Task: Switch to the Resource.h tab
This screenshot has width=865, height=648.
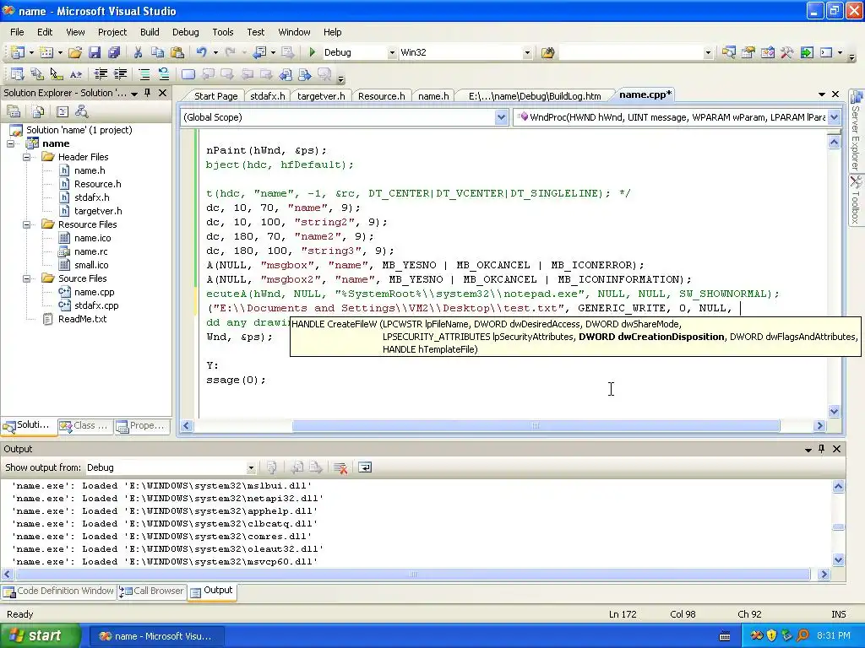Action: [381, 96]
